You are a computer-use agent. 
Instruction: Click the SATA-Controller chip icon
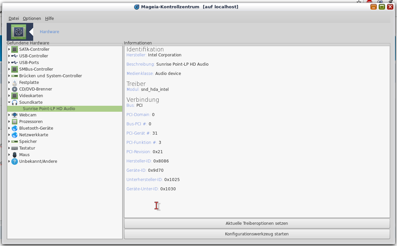[15, 49]
